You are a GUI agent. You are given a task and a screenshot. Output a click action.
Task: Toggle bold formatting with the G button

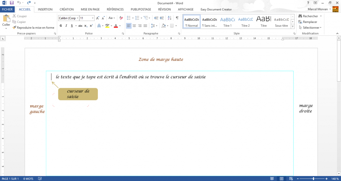[x=61, y=26]
